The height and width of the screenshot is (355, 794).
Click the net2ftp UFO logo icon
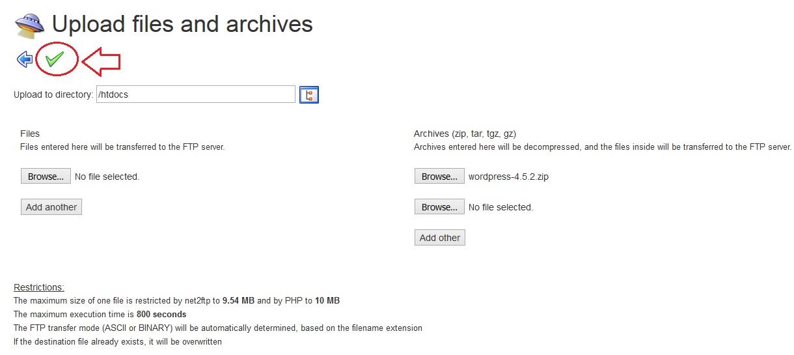[x=29, y=25]
